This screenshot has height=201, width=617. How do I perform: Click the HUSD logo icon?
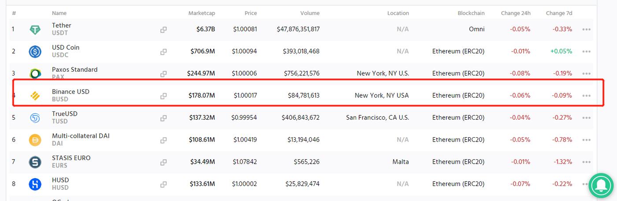coord(35,184)
